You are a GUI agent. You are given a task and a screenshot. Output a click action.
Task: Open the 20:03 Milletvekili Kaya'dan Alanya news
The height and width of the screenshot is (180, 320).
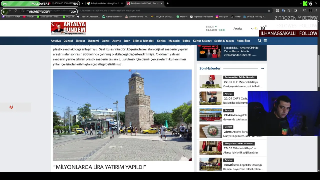click(x=241, y=150)
